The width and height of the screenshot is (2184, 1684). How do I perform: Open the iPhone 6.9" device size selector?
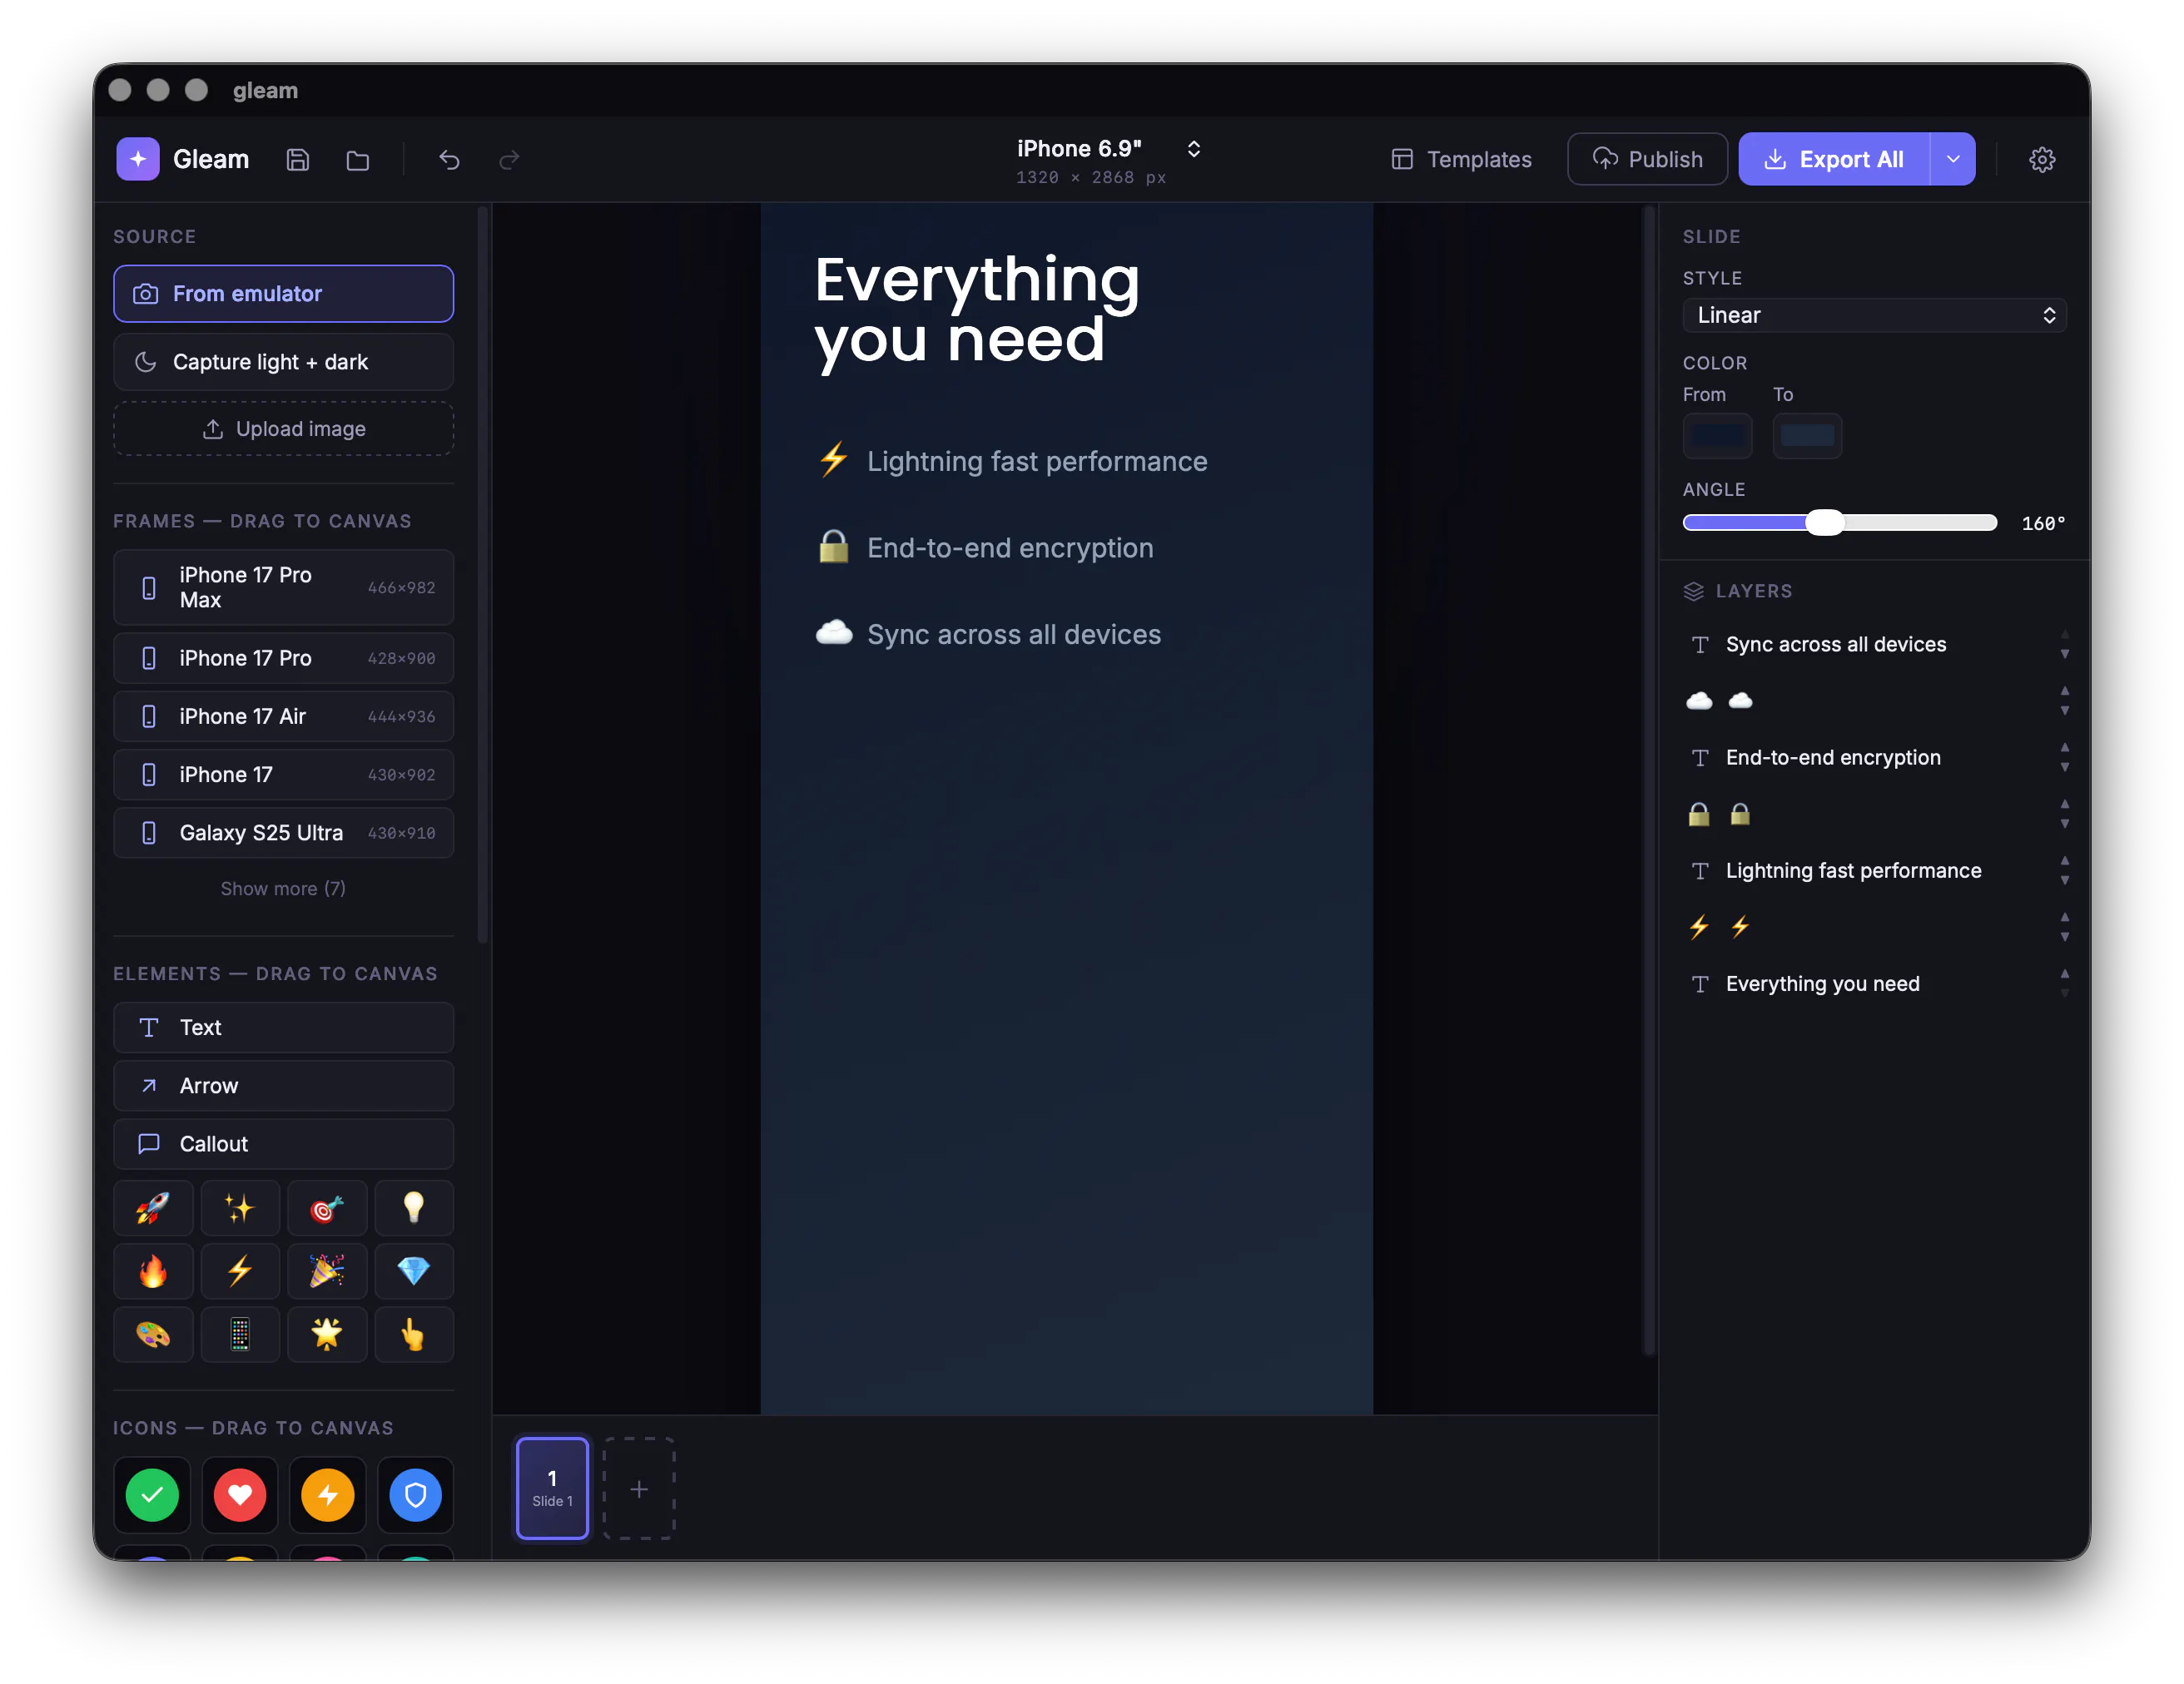pos(1108,160)
